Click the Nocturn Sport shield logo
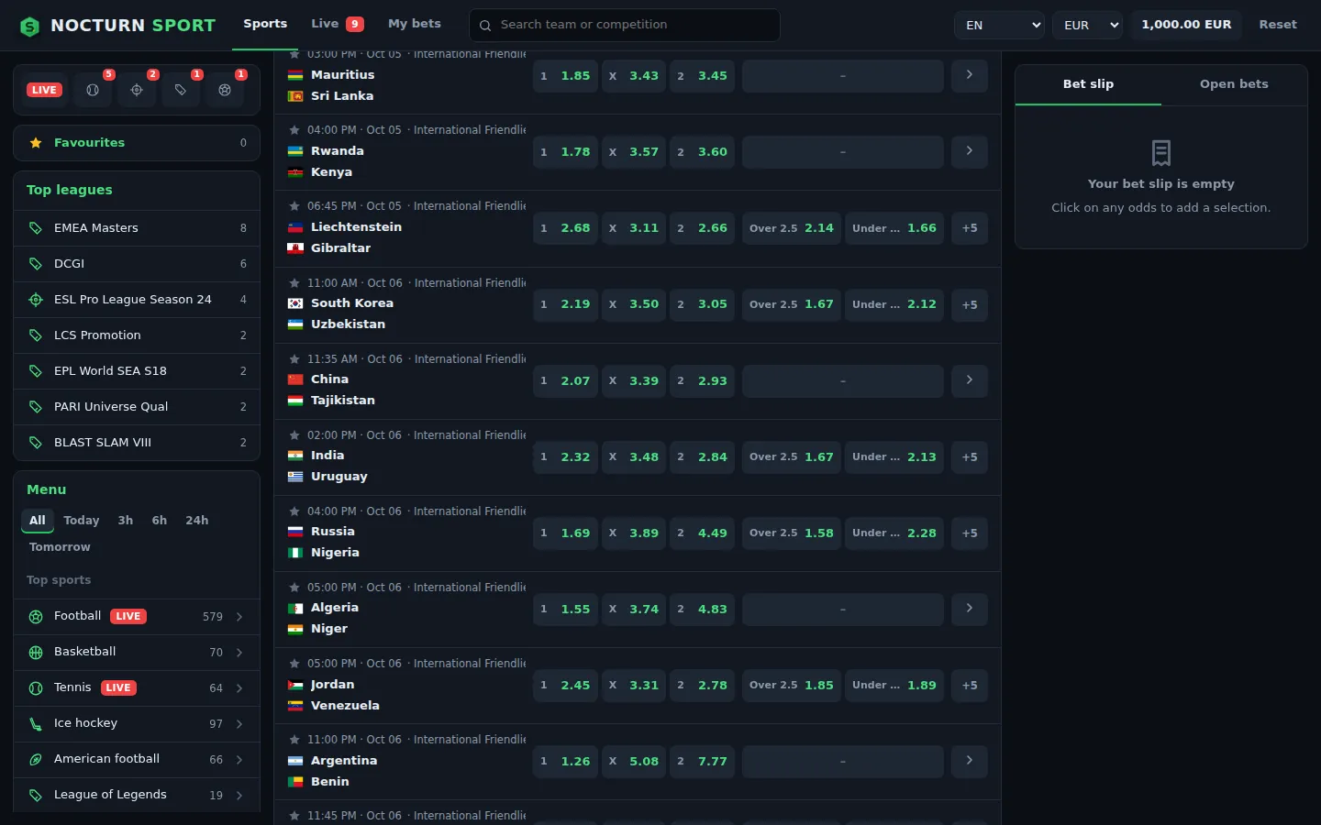Screen dimensions: 1321x825 pos(30,26)
